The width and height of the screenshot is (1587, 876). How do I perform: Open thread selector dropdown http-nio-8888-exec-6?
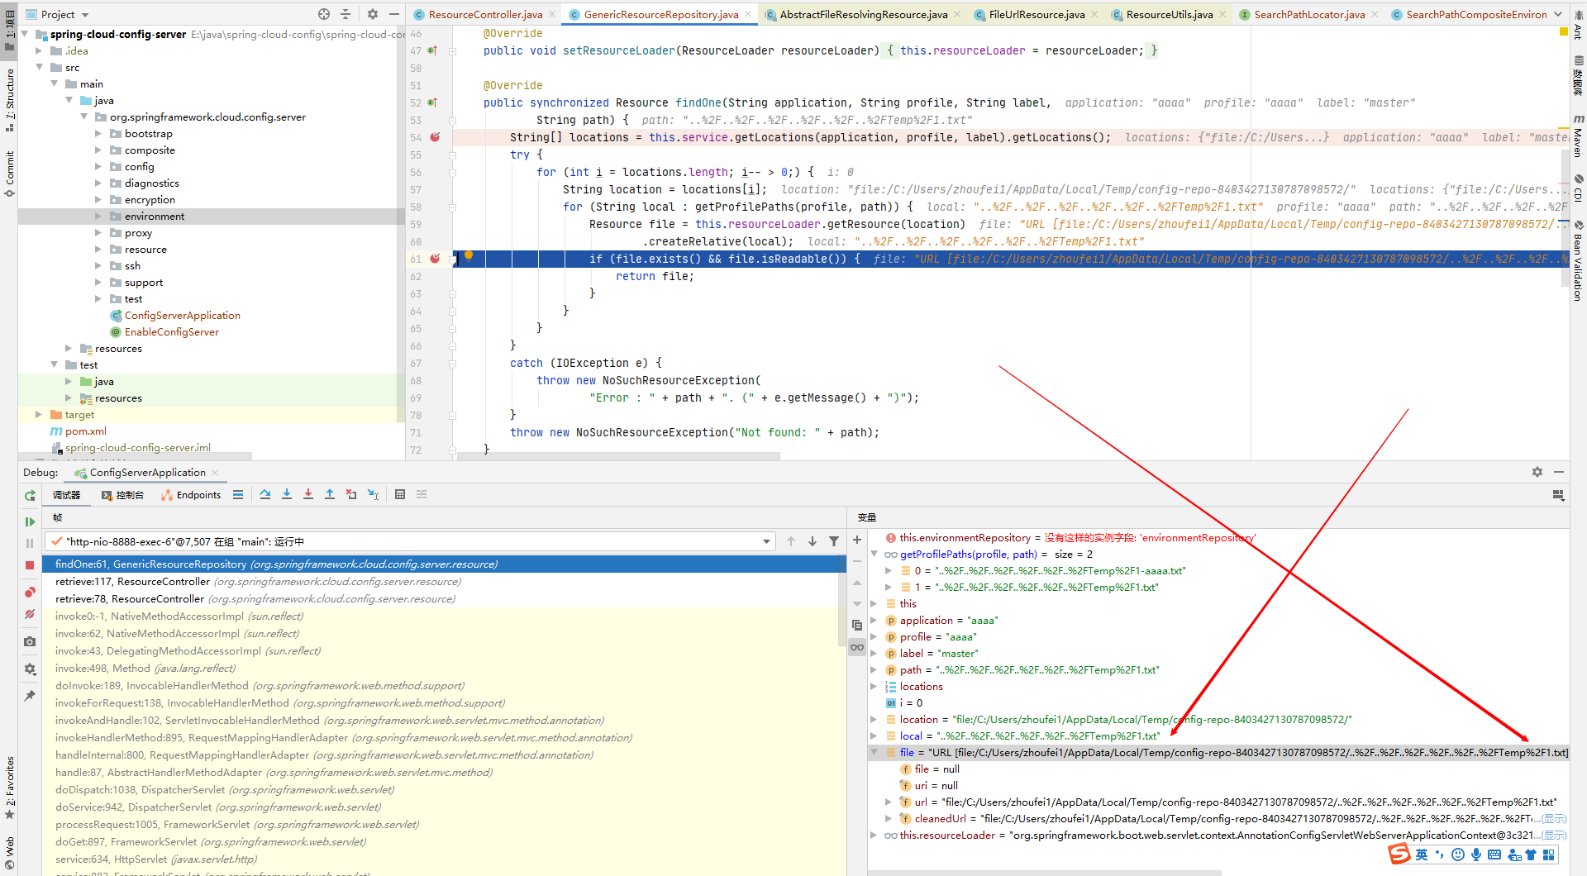[767, 542]
